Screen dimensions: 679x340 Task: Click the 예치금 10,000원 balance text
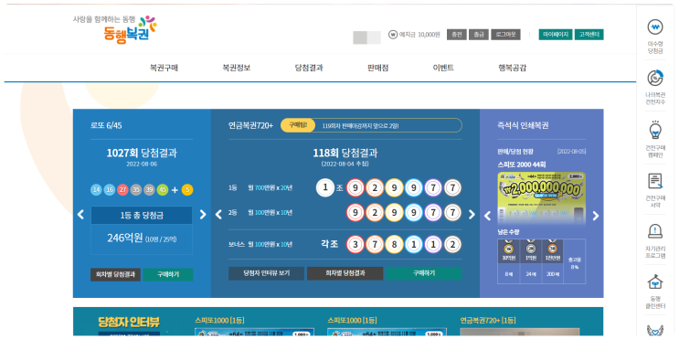419,34
